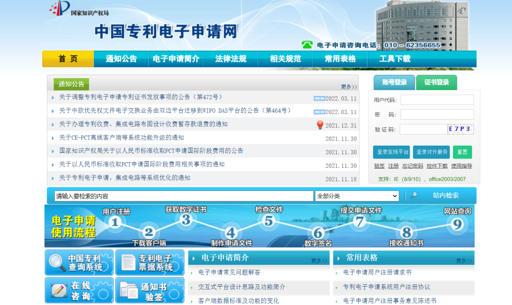This screenshot has width=512, height=305.
Task: Switch to 证书登录 tab
Action: 436,82
